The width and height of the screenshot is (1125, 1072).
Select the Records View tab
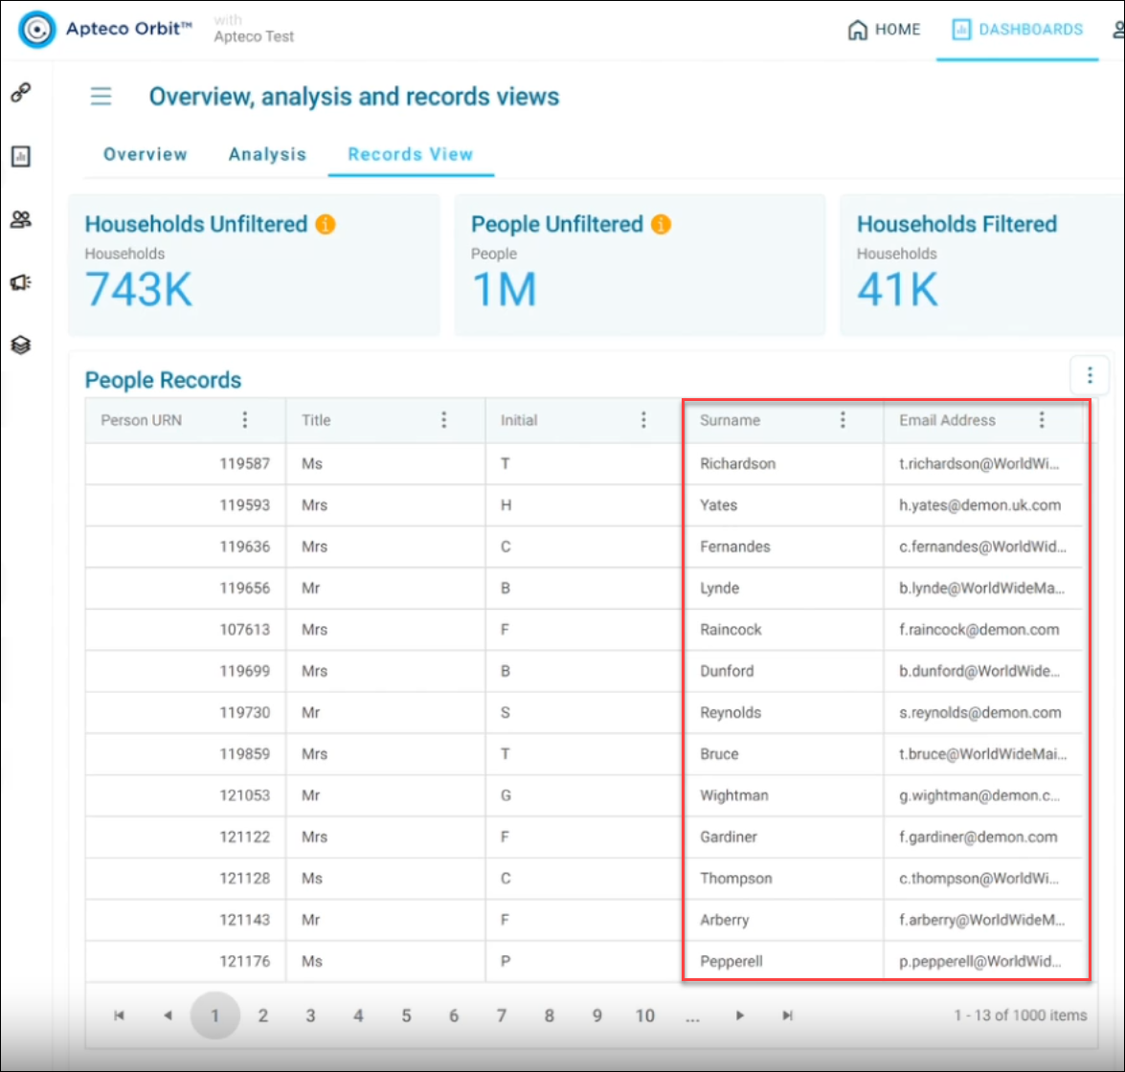pos(411,154)
